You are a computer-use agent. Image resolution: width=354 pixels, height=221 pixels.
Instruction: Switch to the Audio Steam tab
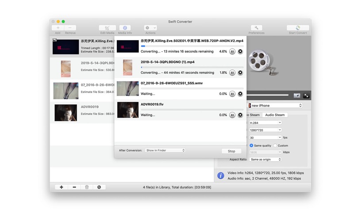pyautogui.click(x=275, y=115)
